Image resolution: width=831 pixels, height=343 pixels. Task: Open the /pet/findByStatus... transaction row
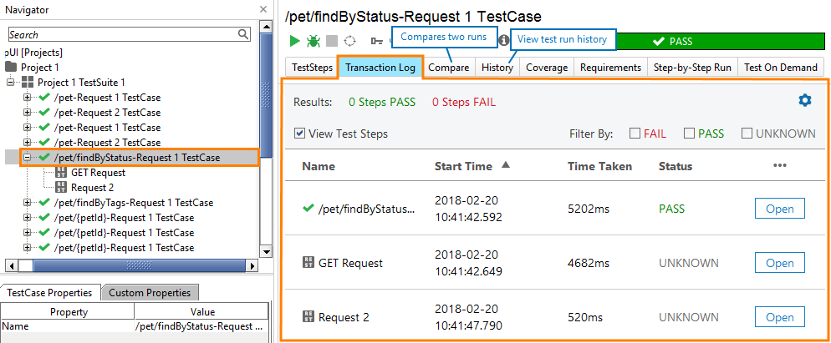click(x=780, y=209)
